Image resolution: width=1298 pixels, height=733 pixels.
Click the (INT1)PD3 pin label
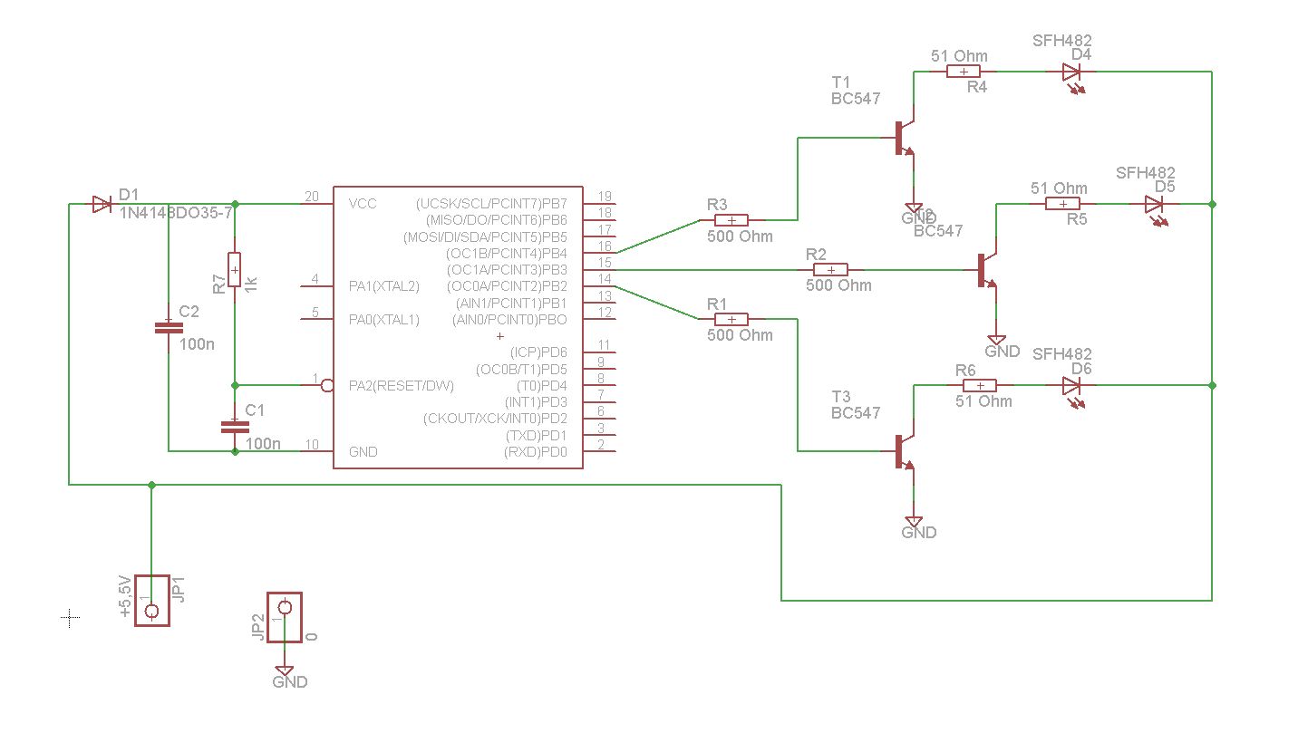pos(536,401)
